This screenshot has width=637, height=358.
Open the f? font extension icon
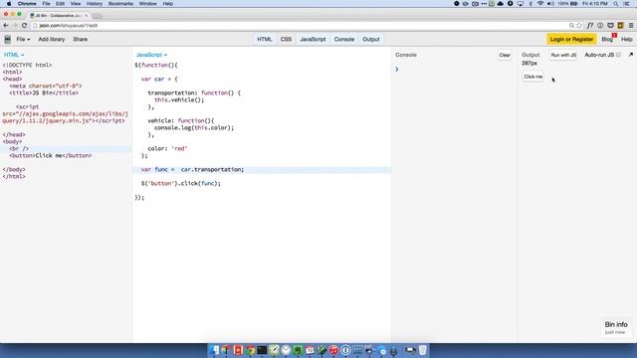tap(590, 25)
